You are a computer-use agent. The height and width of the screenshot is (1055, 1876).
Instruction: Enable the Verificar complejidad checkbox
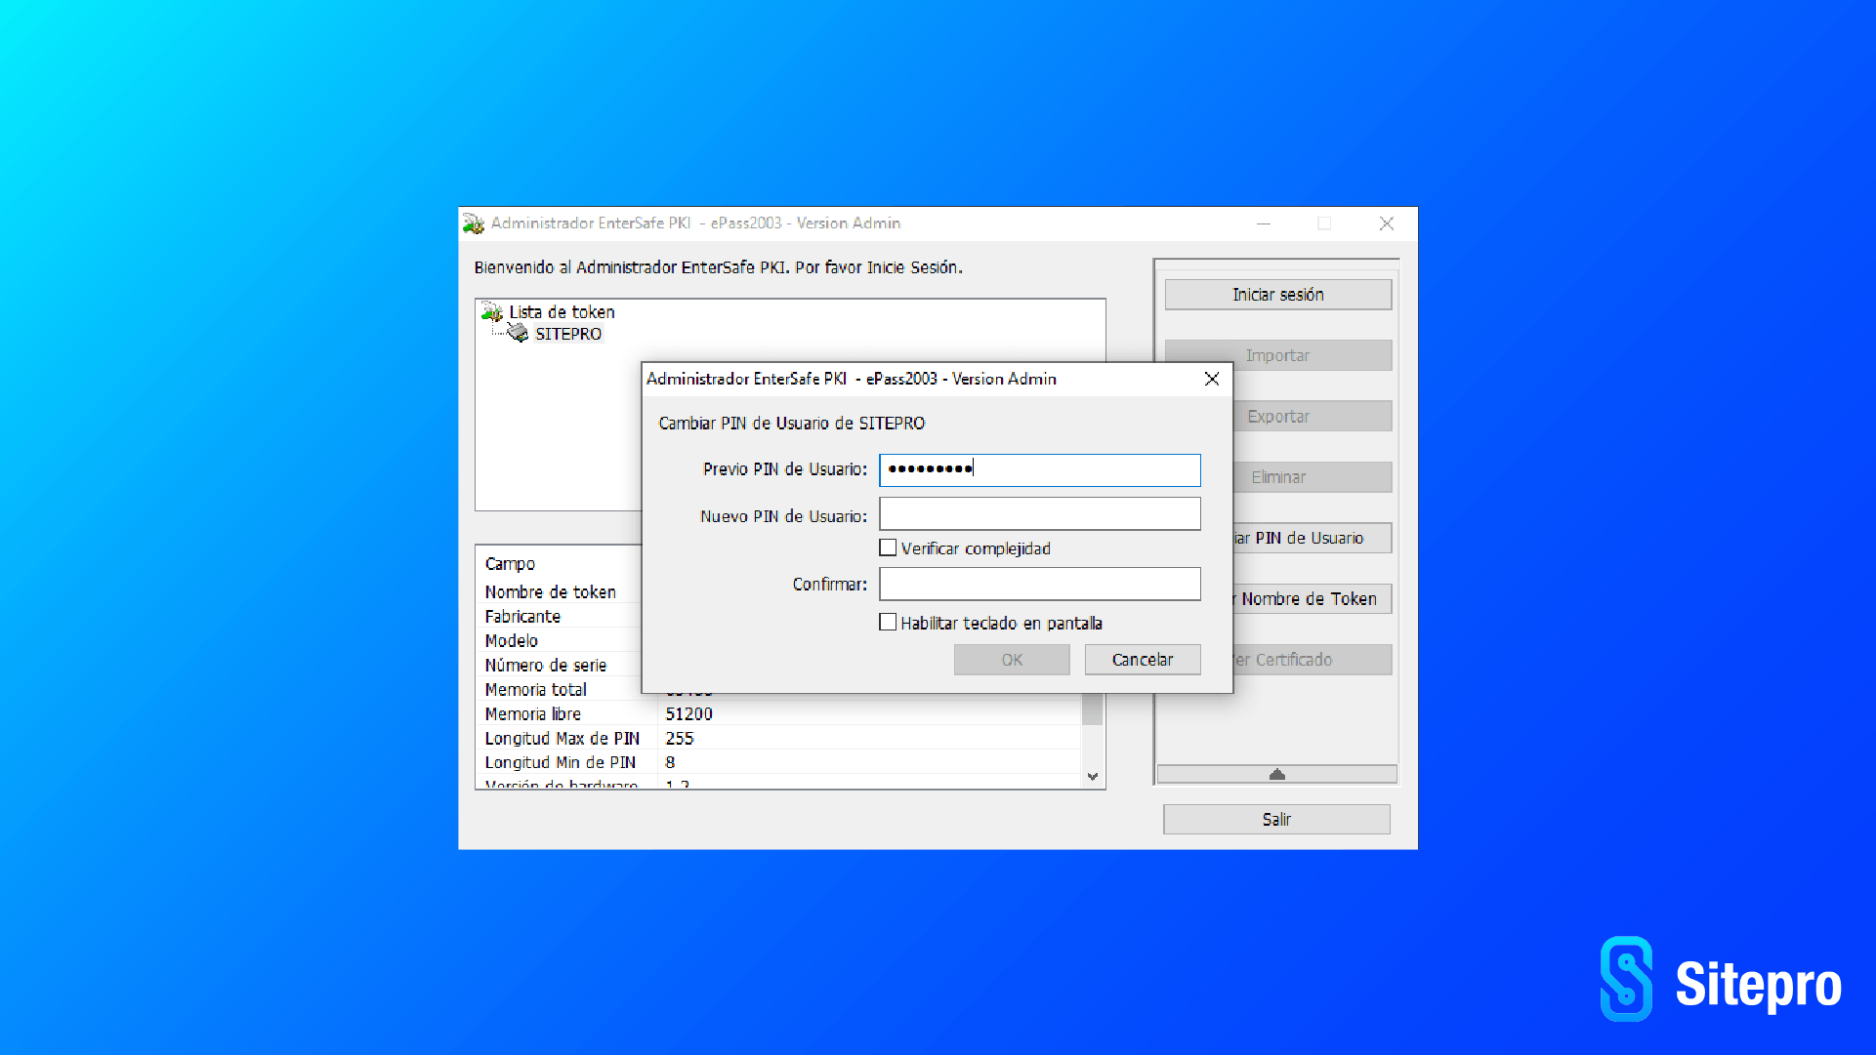(888, 548)
